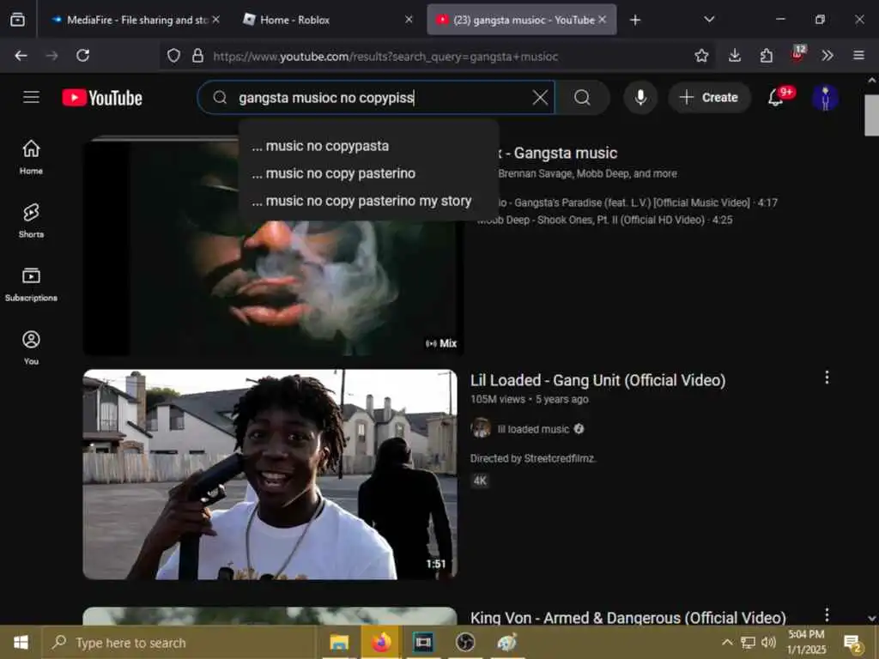This screenshot has height=659, width=879.
Task: Click the Create button
Action: point(708,98)
